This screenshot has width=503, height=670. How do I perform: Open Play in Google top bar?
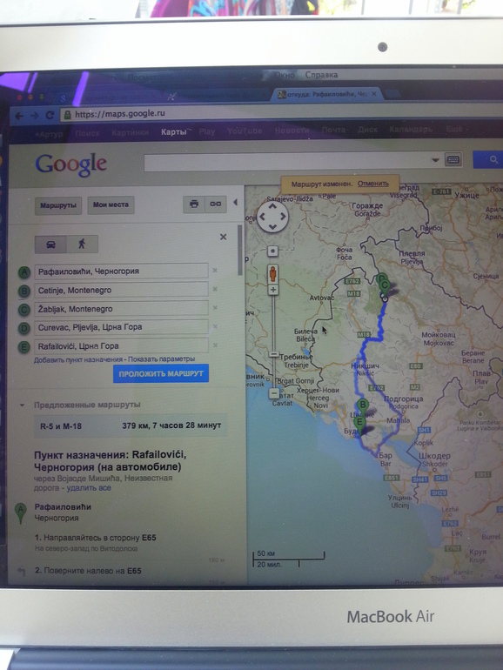click(x=207, y=131)
